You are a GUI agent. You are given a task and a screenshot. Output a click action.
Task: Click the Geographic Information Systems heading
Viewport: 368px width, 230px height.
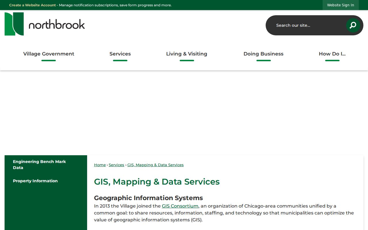point(148,198)
